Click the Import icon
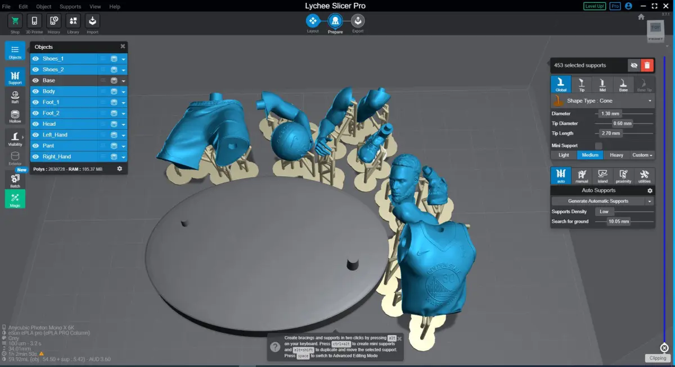Image resolution: width=675 pixels, height=367 pixels. (92, 21)
